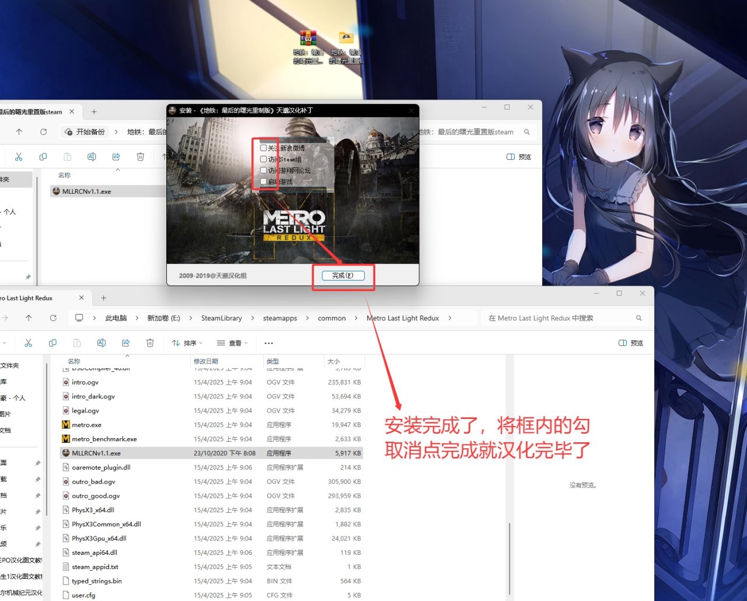Click the 开始备份 backup button

[x=85, y=132]
